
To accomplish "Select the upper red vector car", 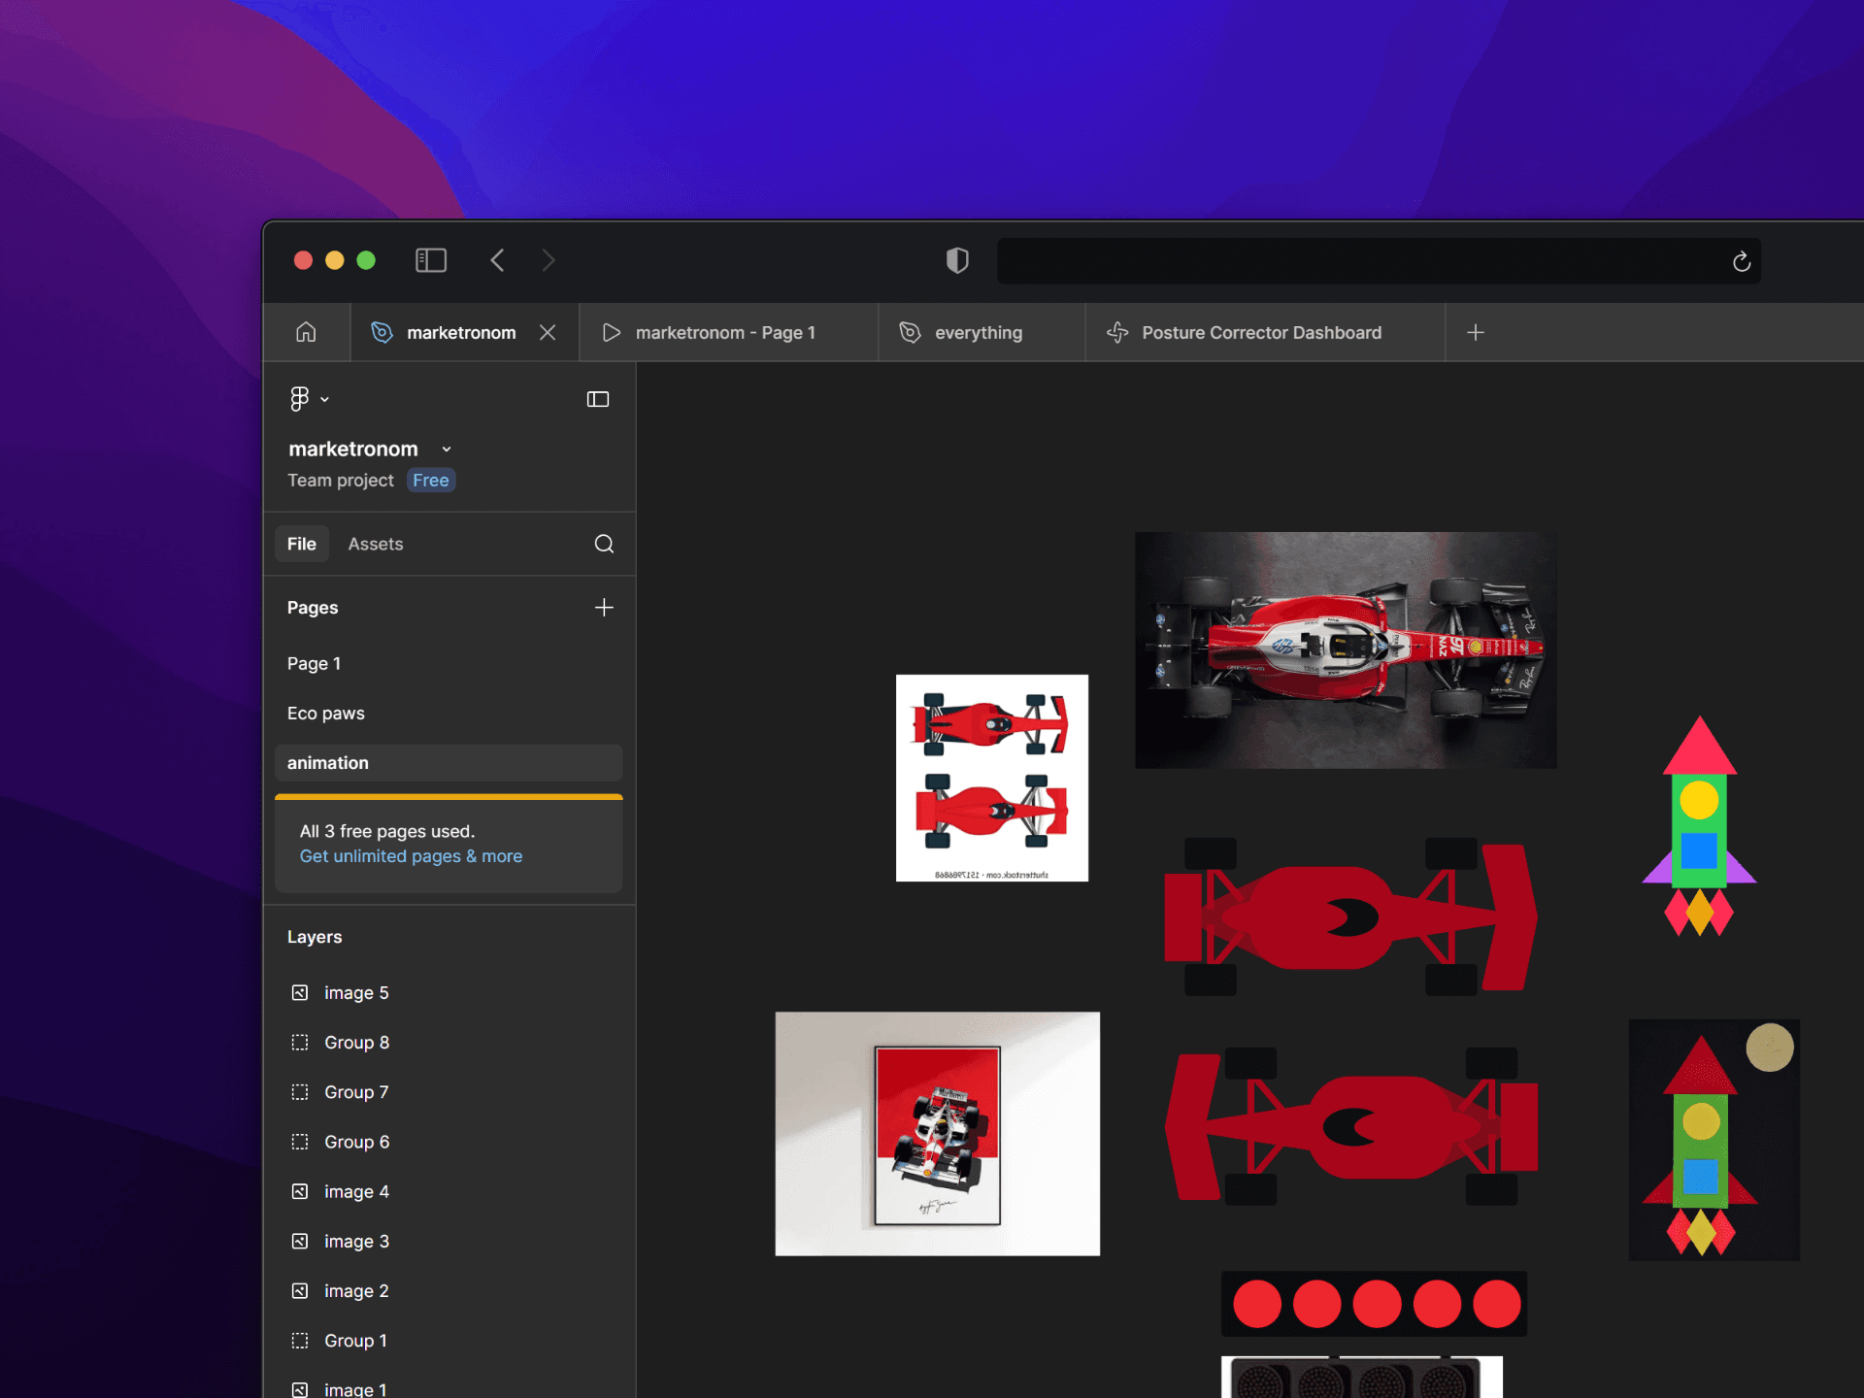I will [1351, 916].
